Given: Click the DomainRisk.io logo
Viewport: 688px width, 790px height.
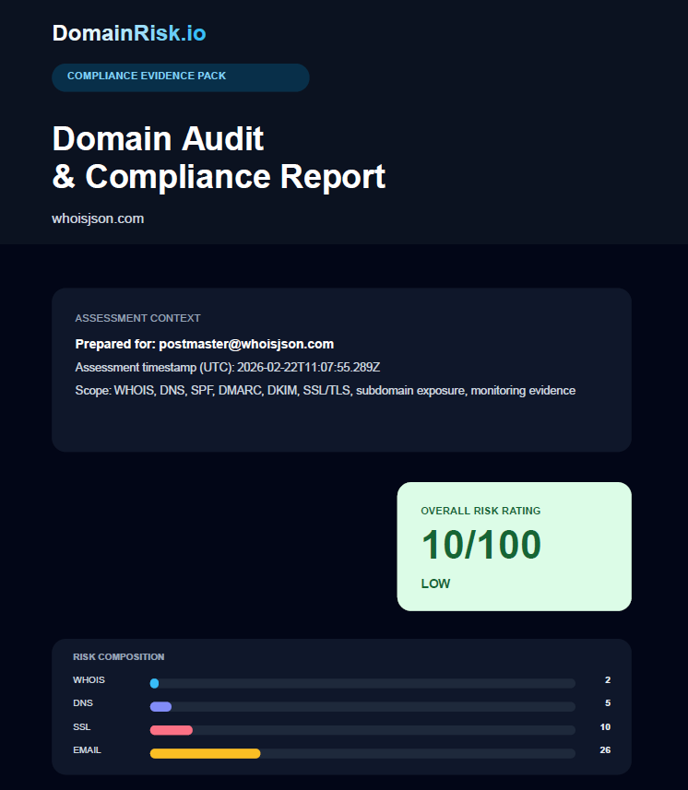Looking at the screenshot, I should click(x=129, y=33).
